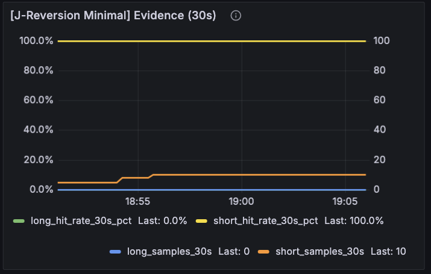Select the short_samples_30s legend label

(319, 252)
